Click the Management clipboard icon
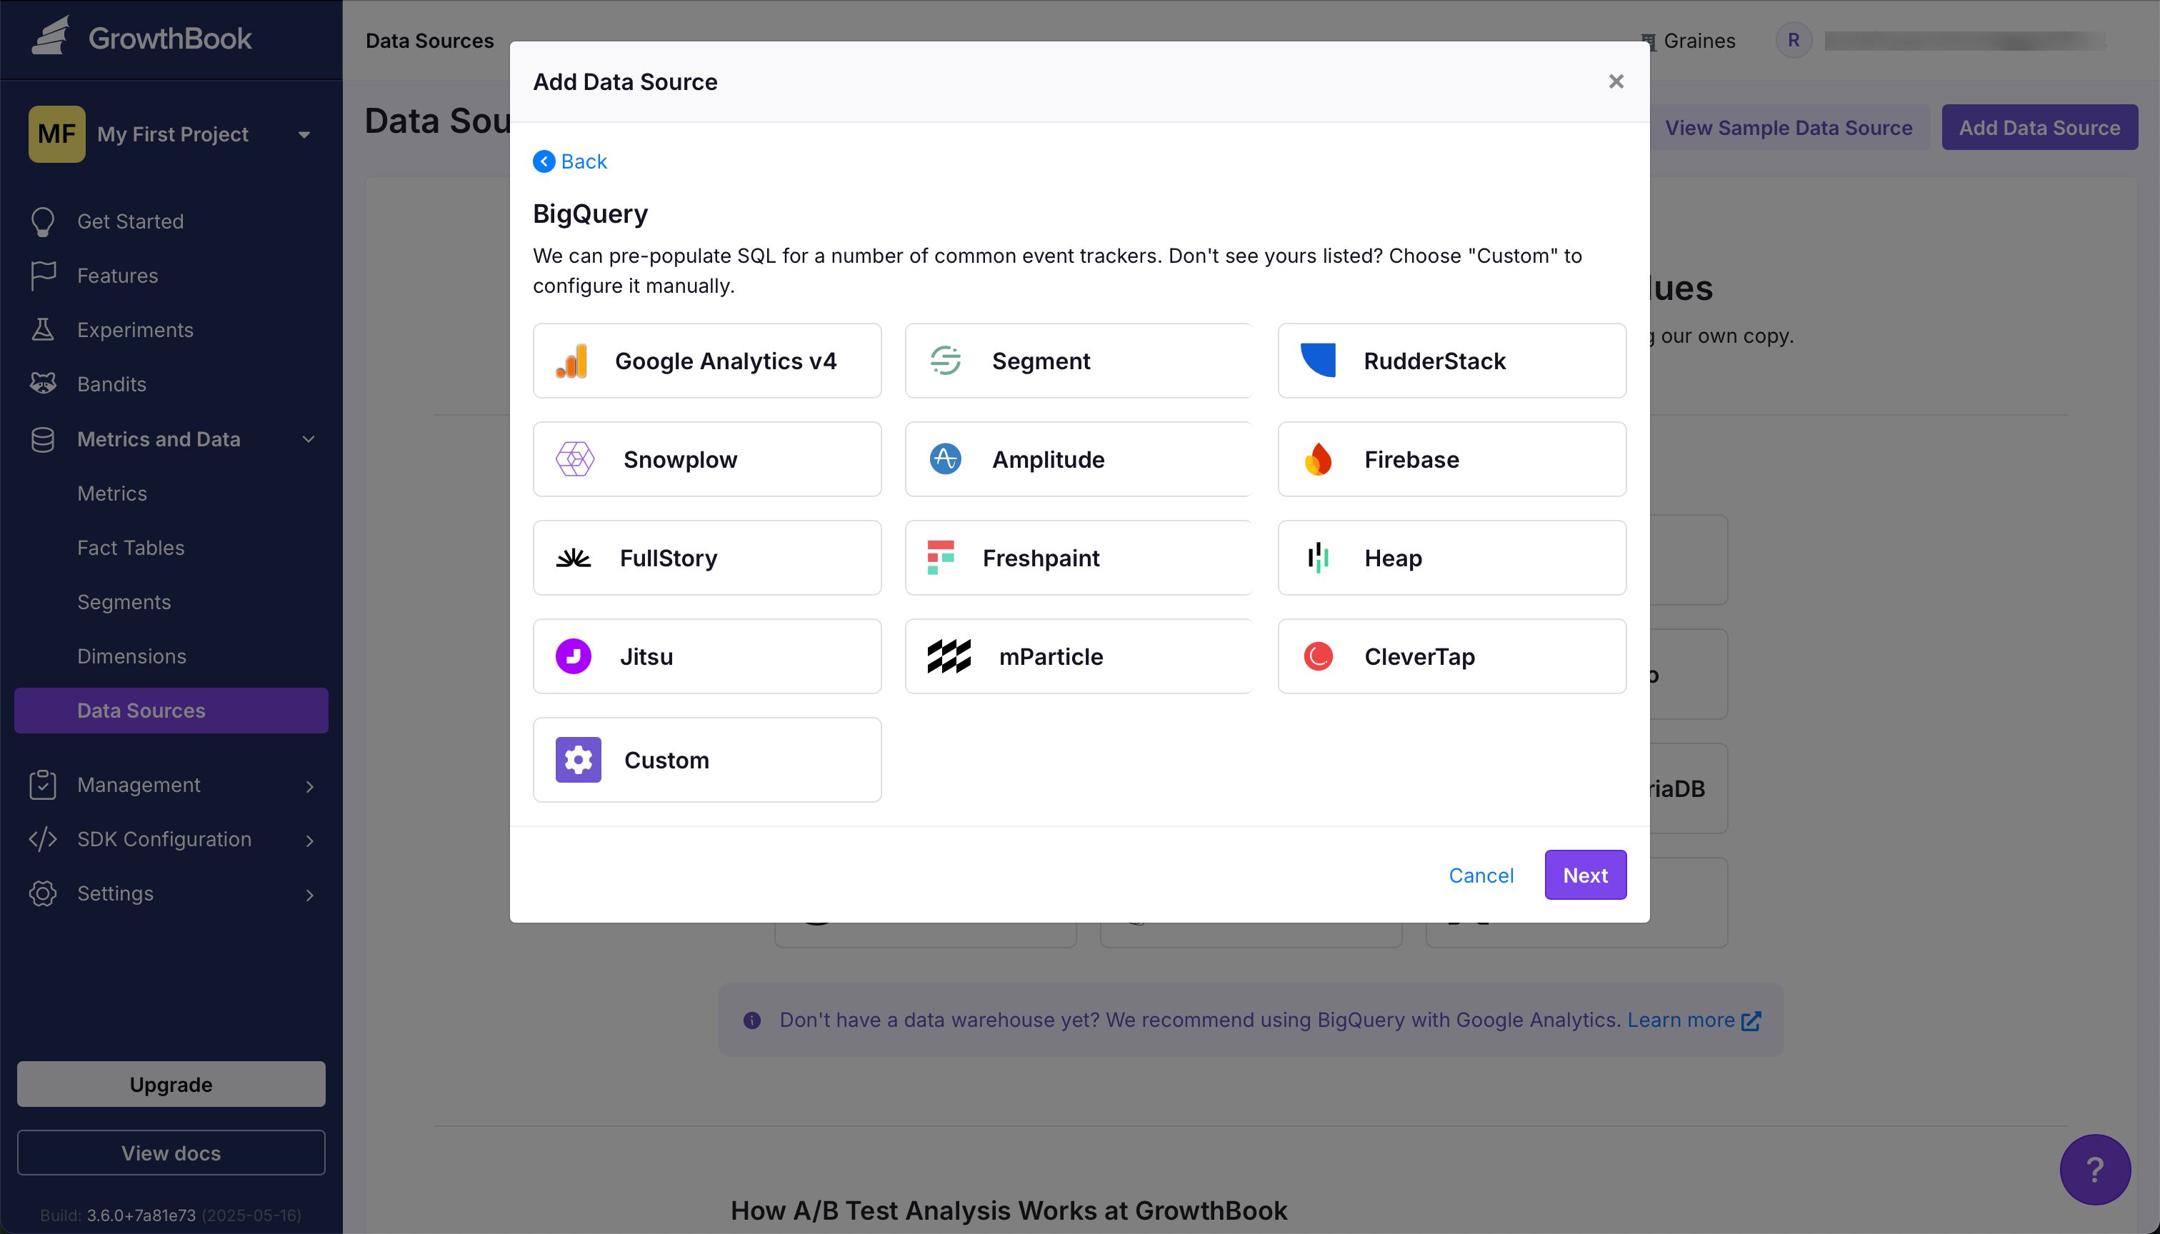 tap(42, 785)
